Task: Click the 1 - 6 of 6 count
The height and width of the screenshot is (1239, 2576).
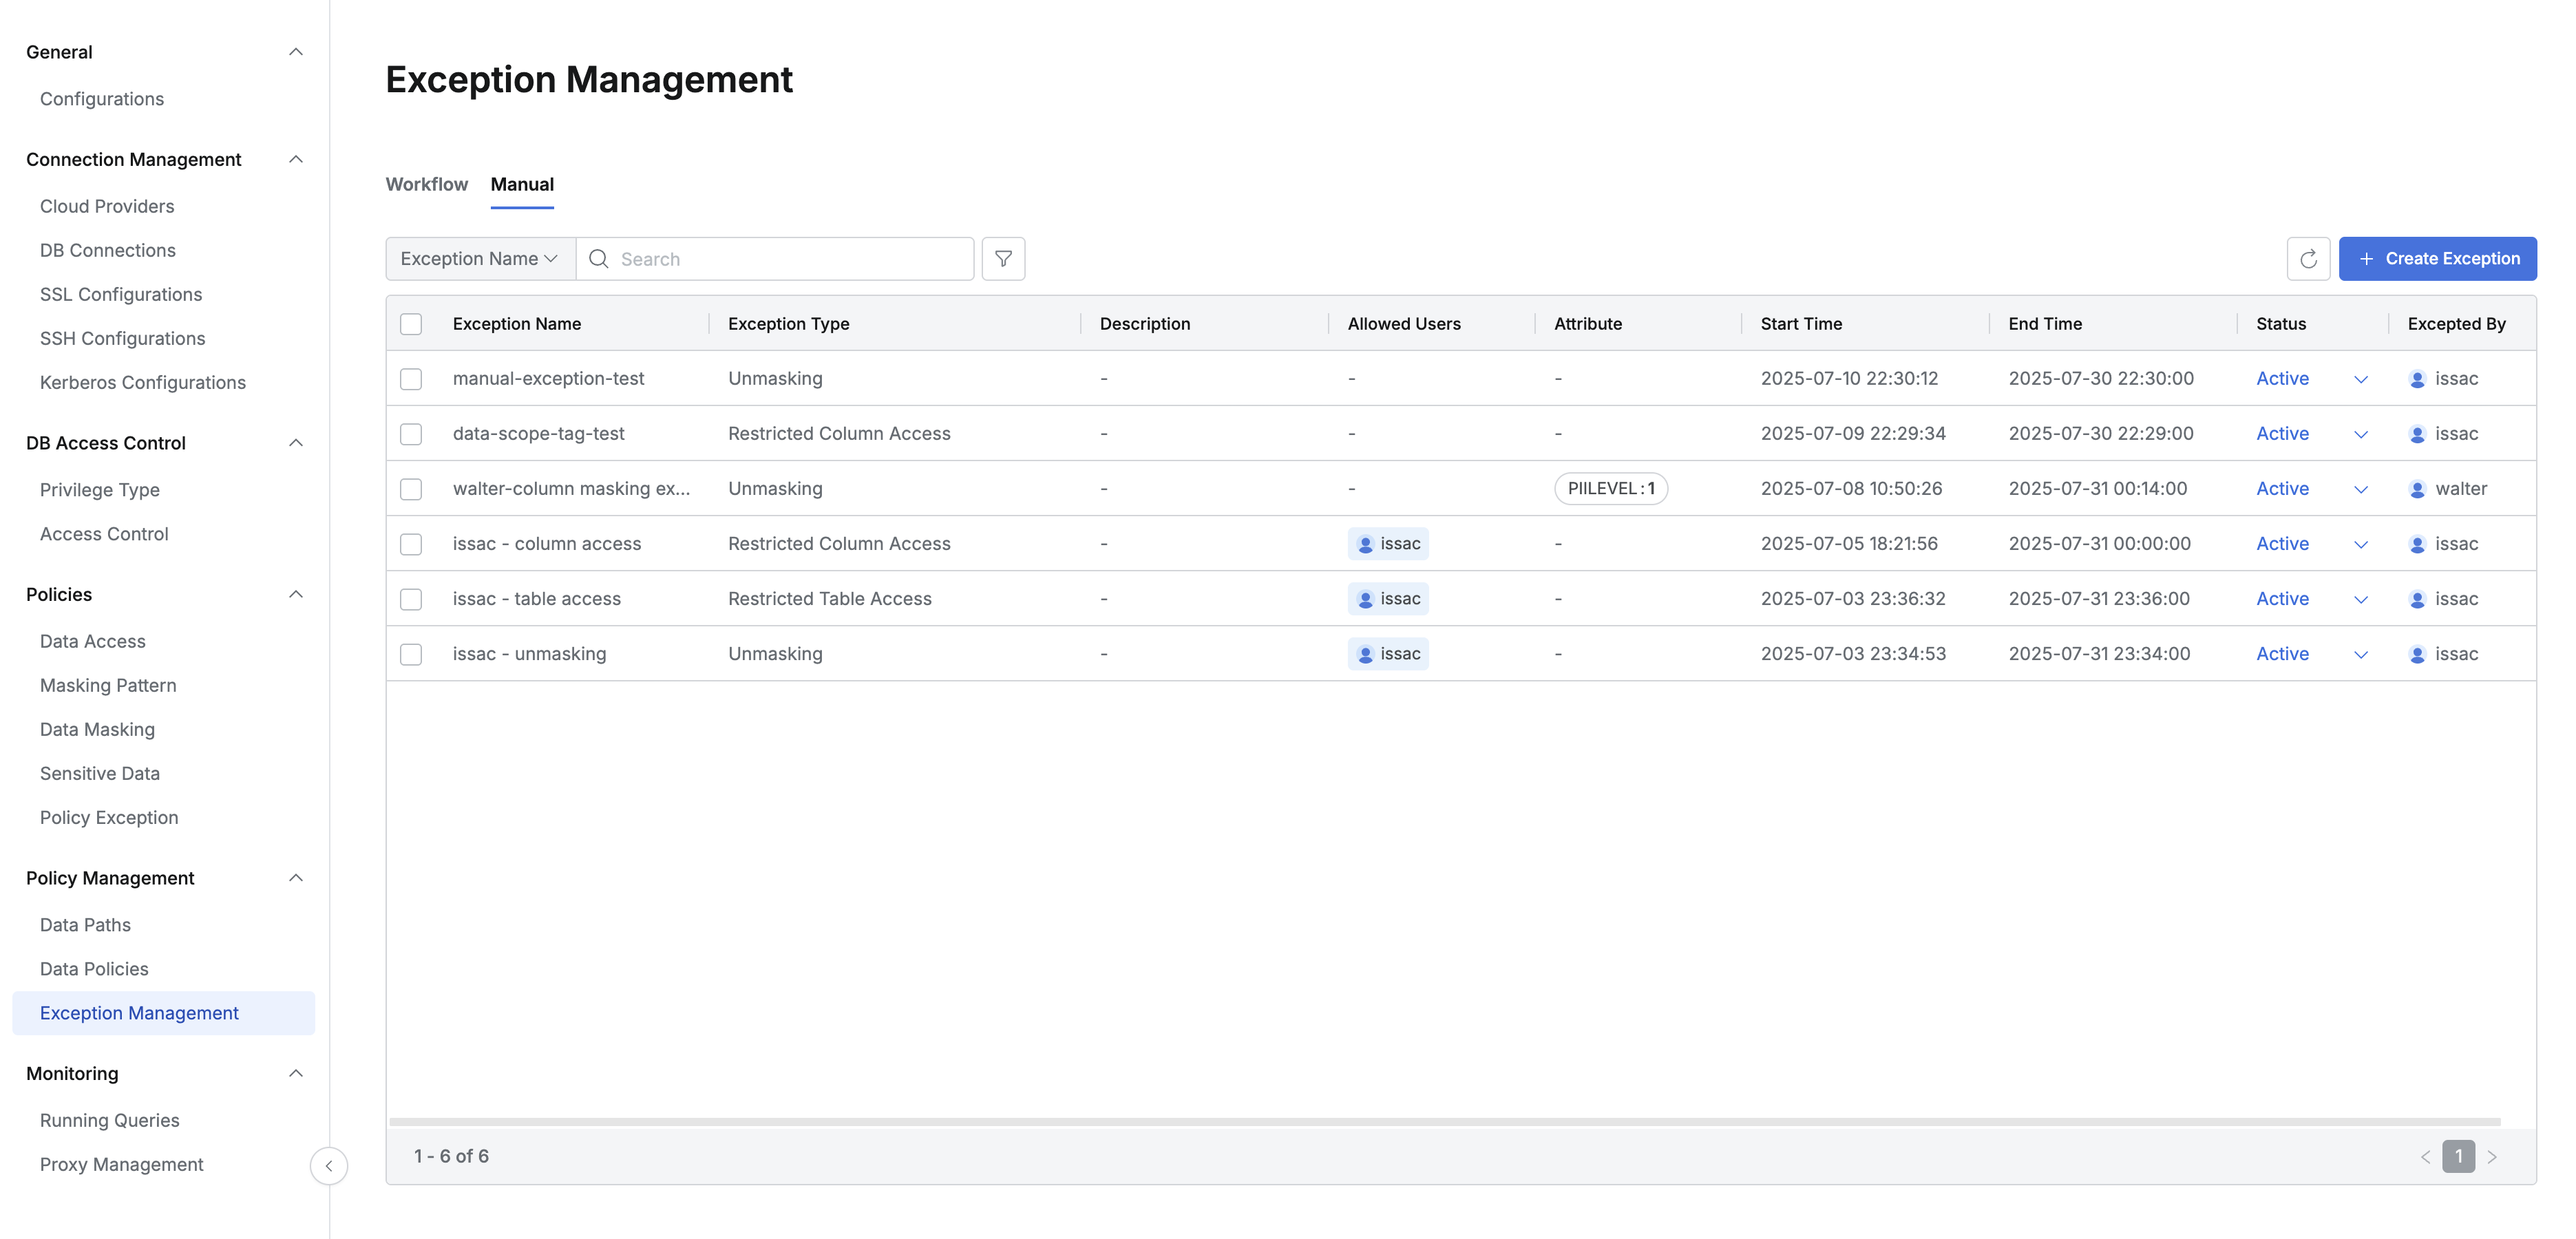Action: click(451, 1156)
